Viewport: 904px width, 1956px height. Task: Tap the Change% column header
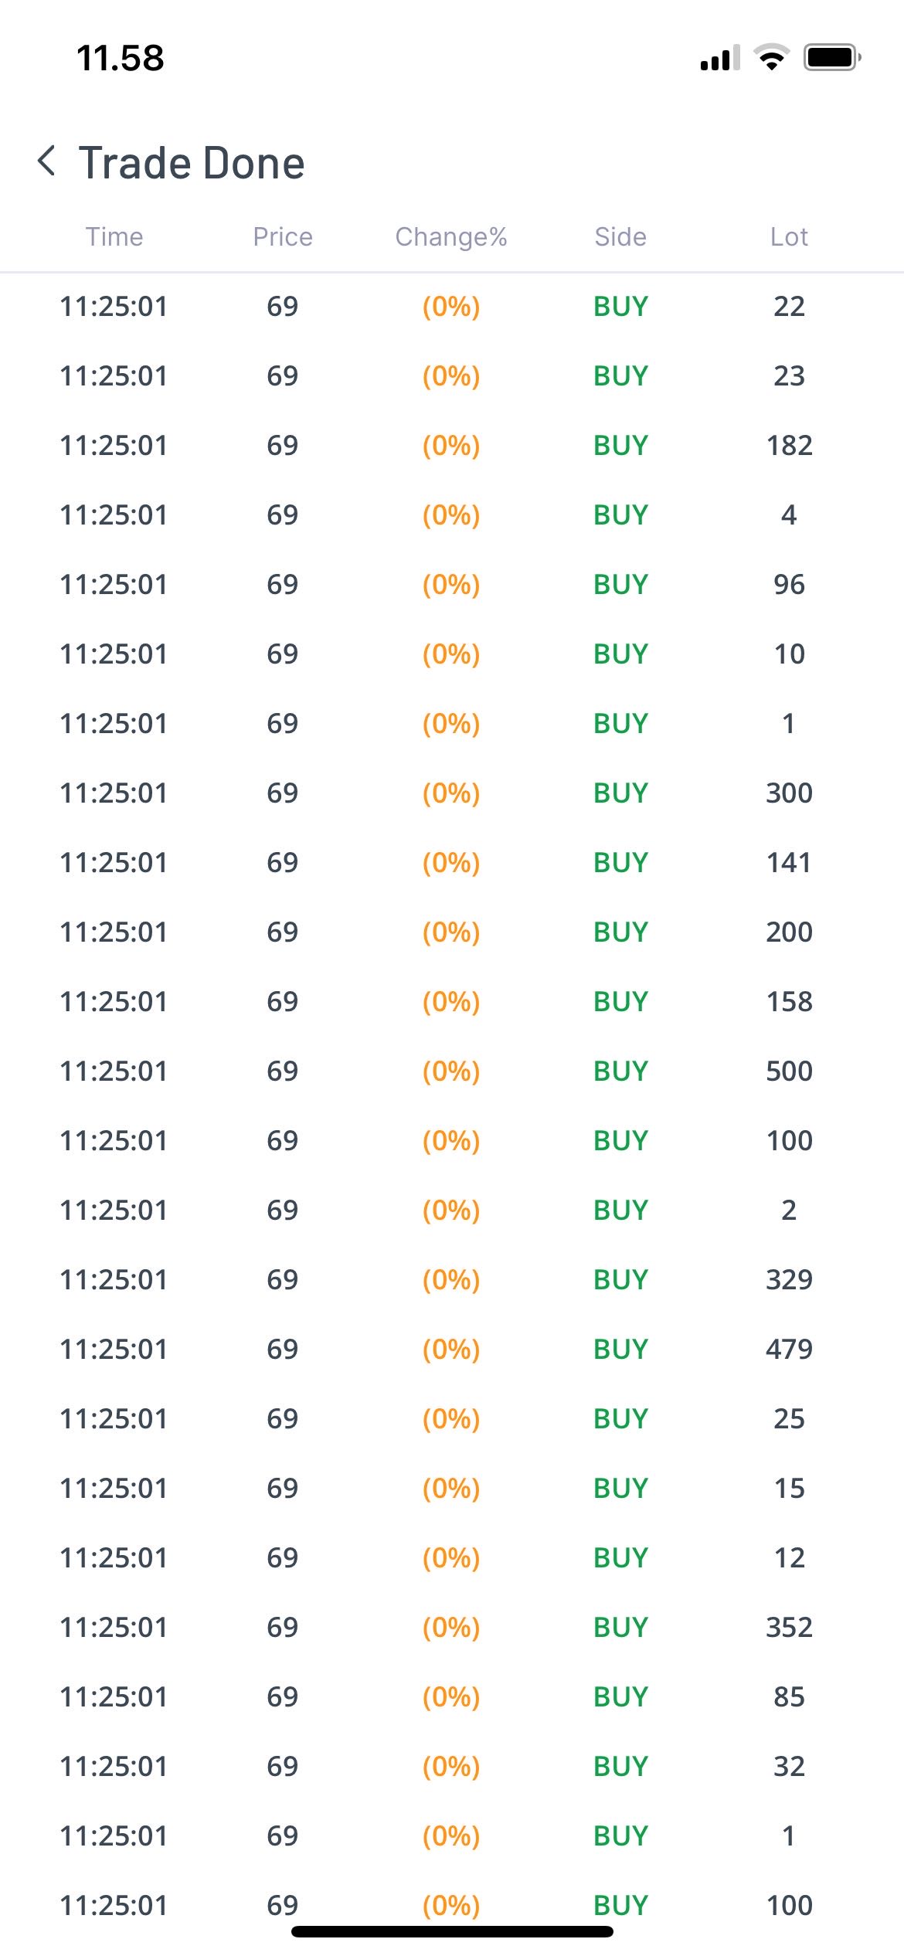pyautogui.click(x=451, y=236)
